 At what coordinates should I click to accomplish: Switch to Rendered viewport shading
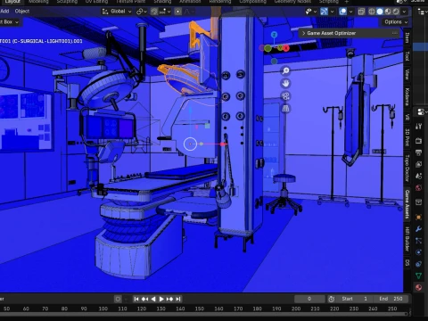click(x=396, y=12)
